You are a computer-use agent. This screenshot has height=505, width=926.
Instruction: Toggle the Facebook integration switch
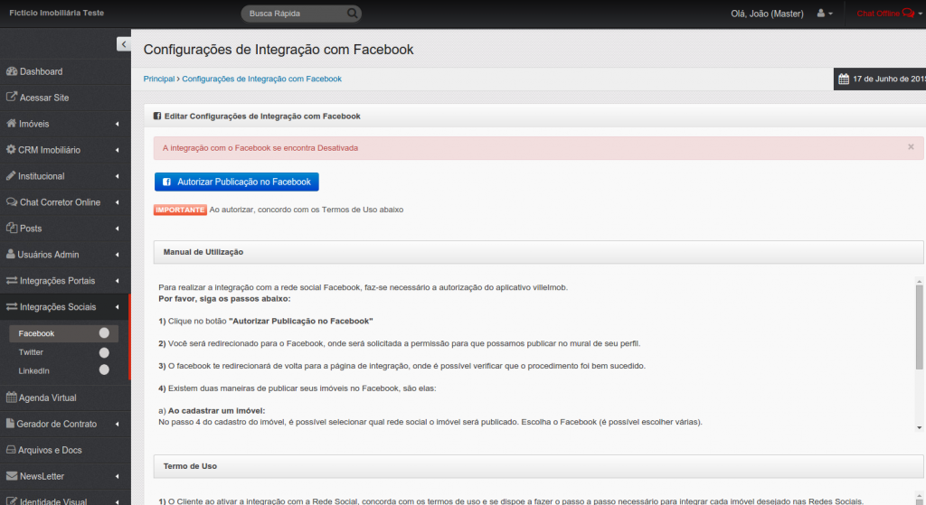(x=104, y=332)
